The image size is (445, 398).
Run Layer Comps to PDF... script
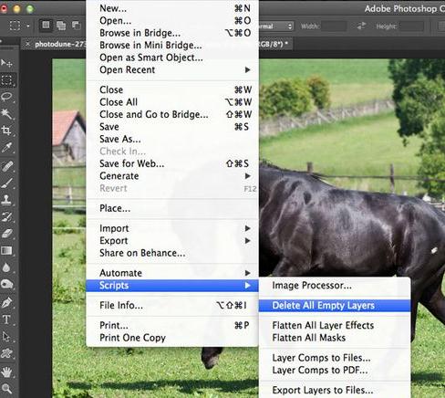[x=335, y=370]
